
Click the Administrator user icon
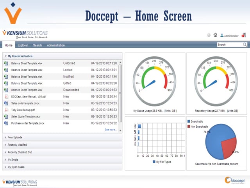click(x=222, y=35)
